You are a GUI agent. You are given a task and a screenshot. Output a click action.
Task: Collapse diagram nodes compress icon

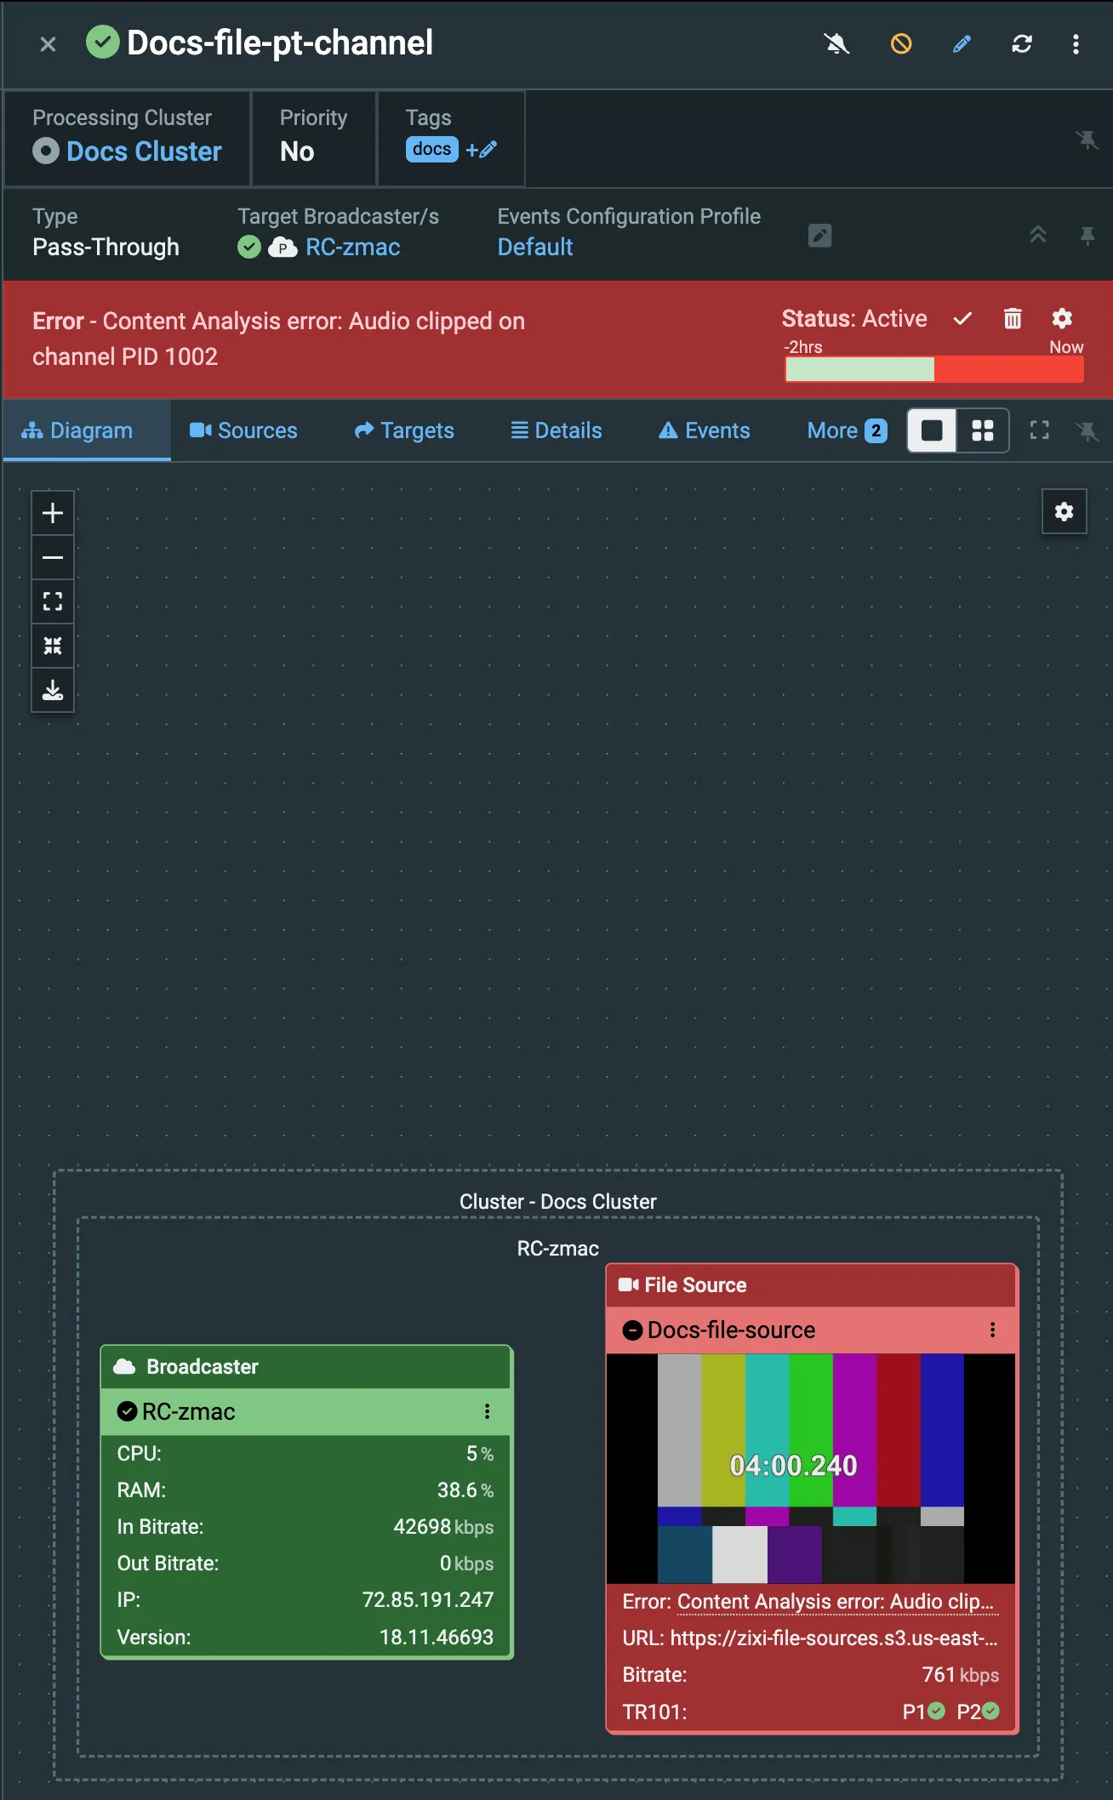pos(53,646)
